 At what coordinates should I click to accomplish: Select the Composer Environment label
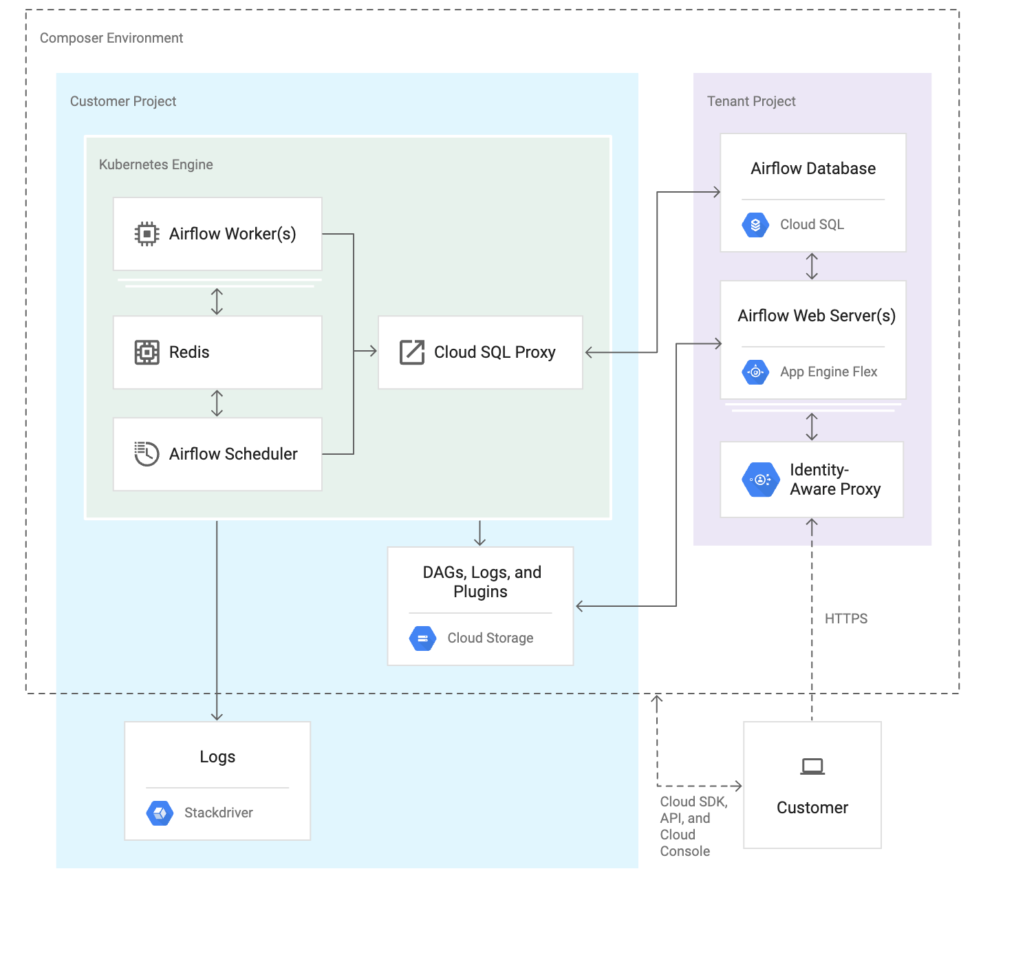tap(111, 38)
